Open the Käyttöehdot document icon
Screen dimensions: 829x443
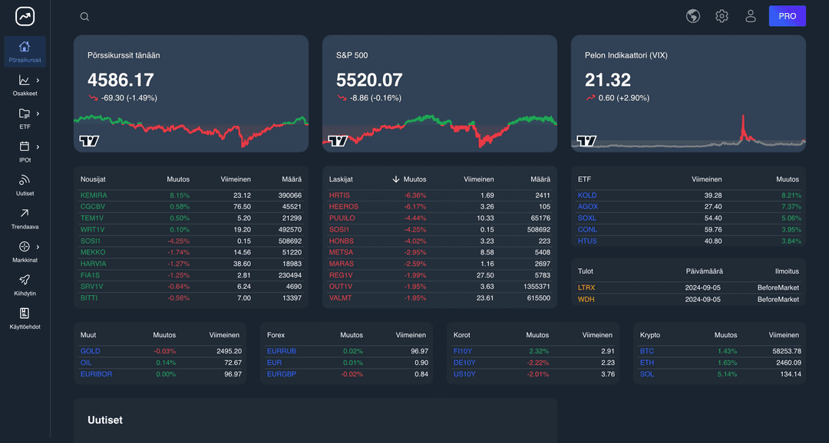(25, 313)
